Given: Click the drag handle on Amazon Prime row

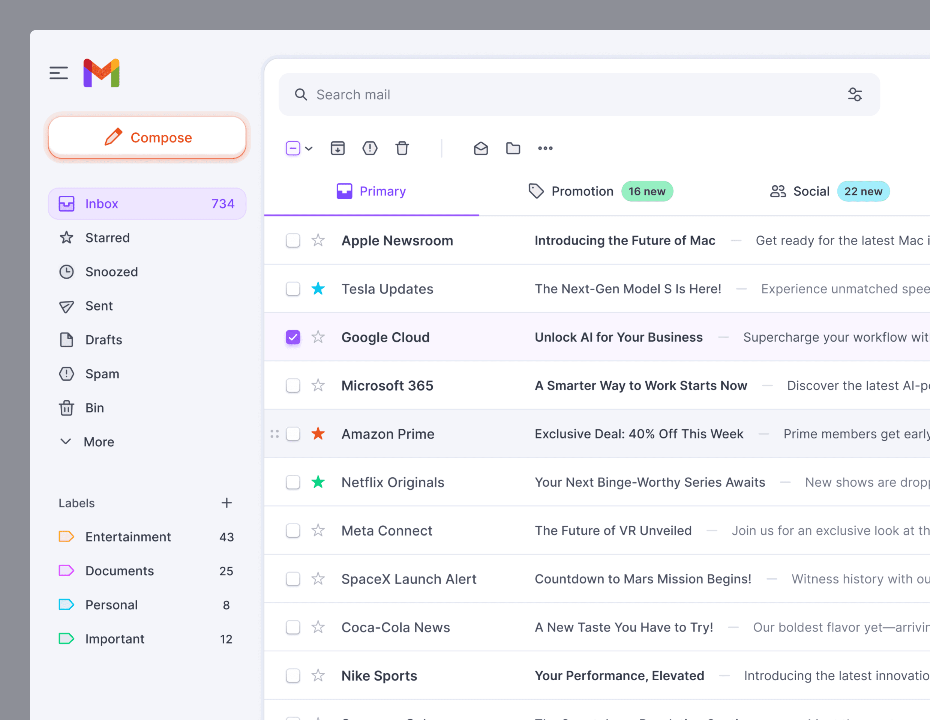Looking at the screenshot, I should click(x=274, y=434).
